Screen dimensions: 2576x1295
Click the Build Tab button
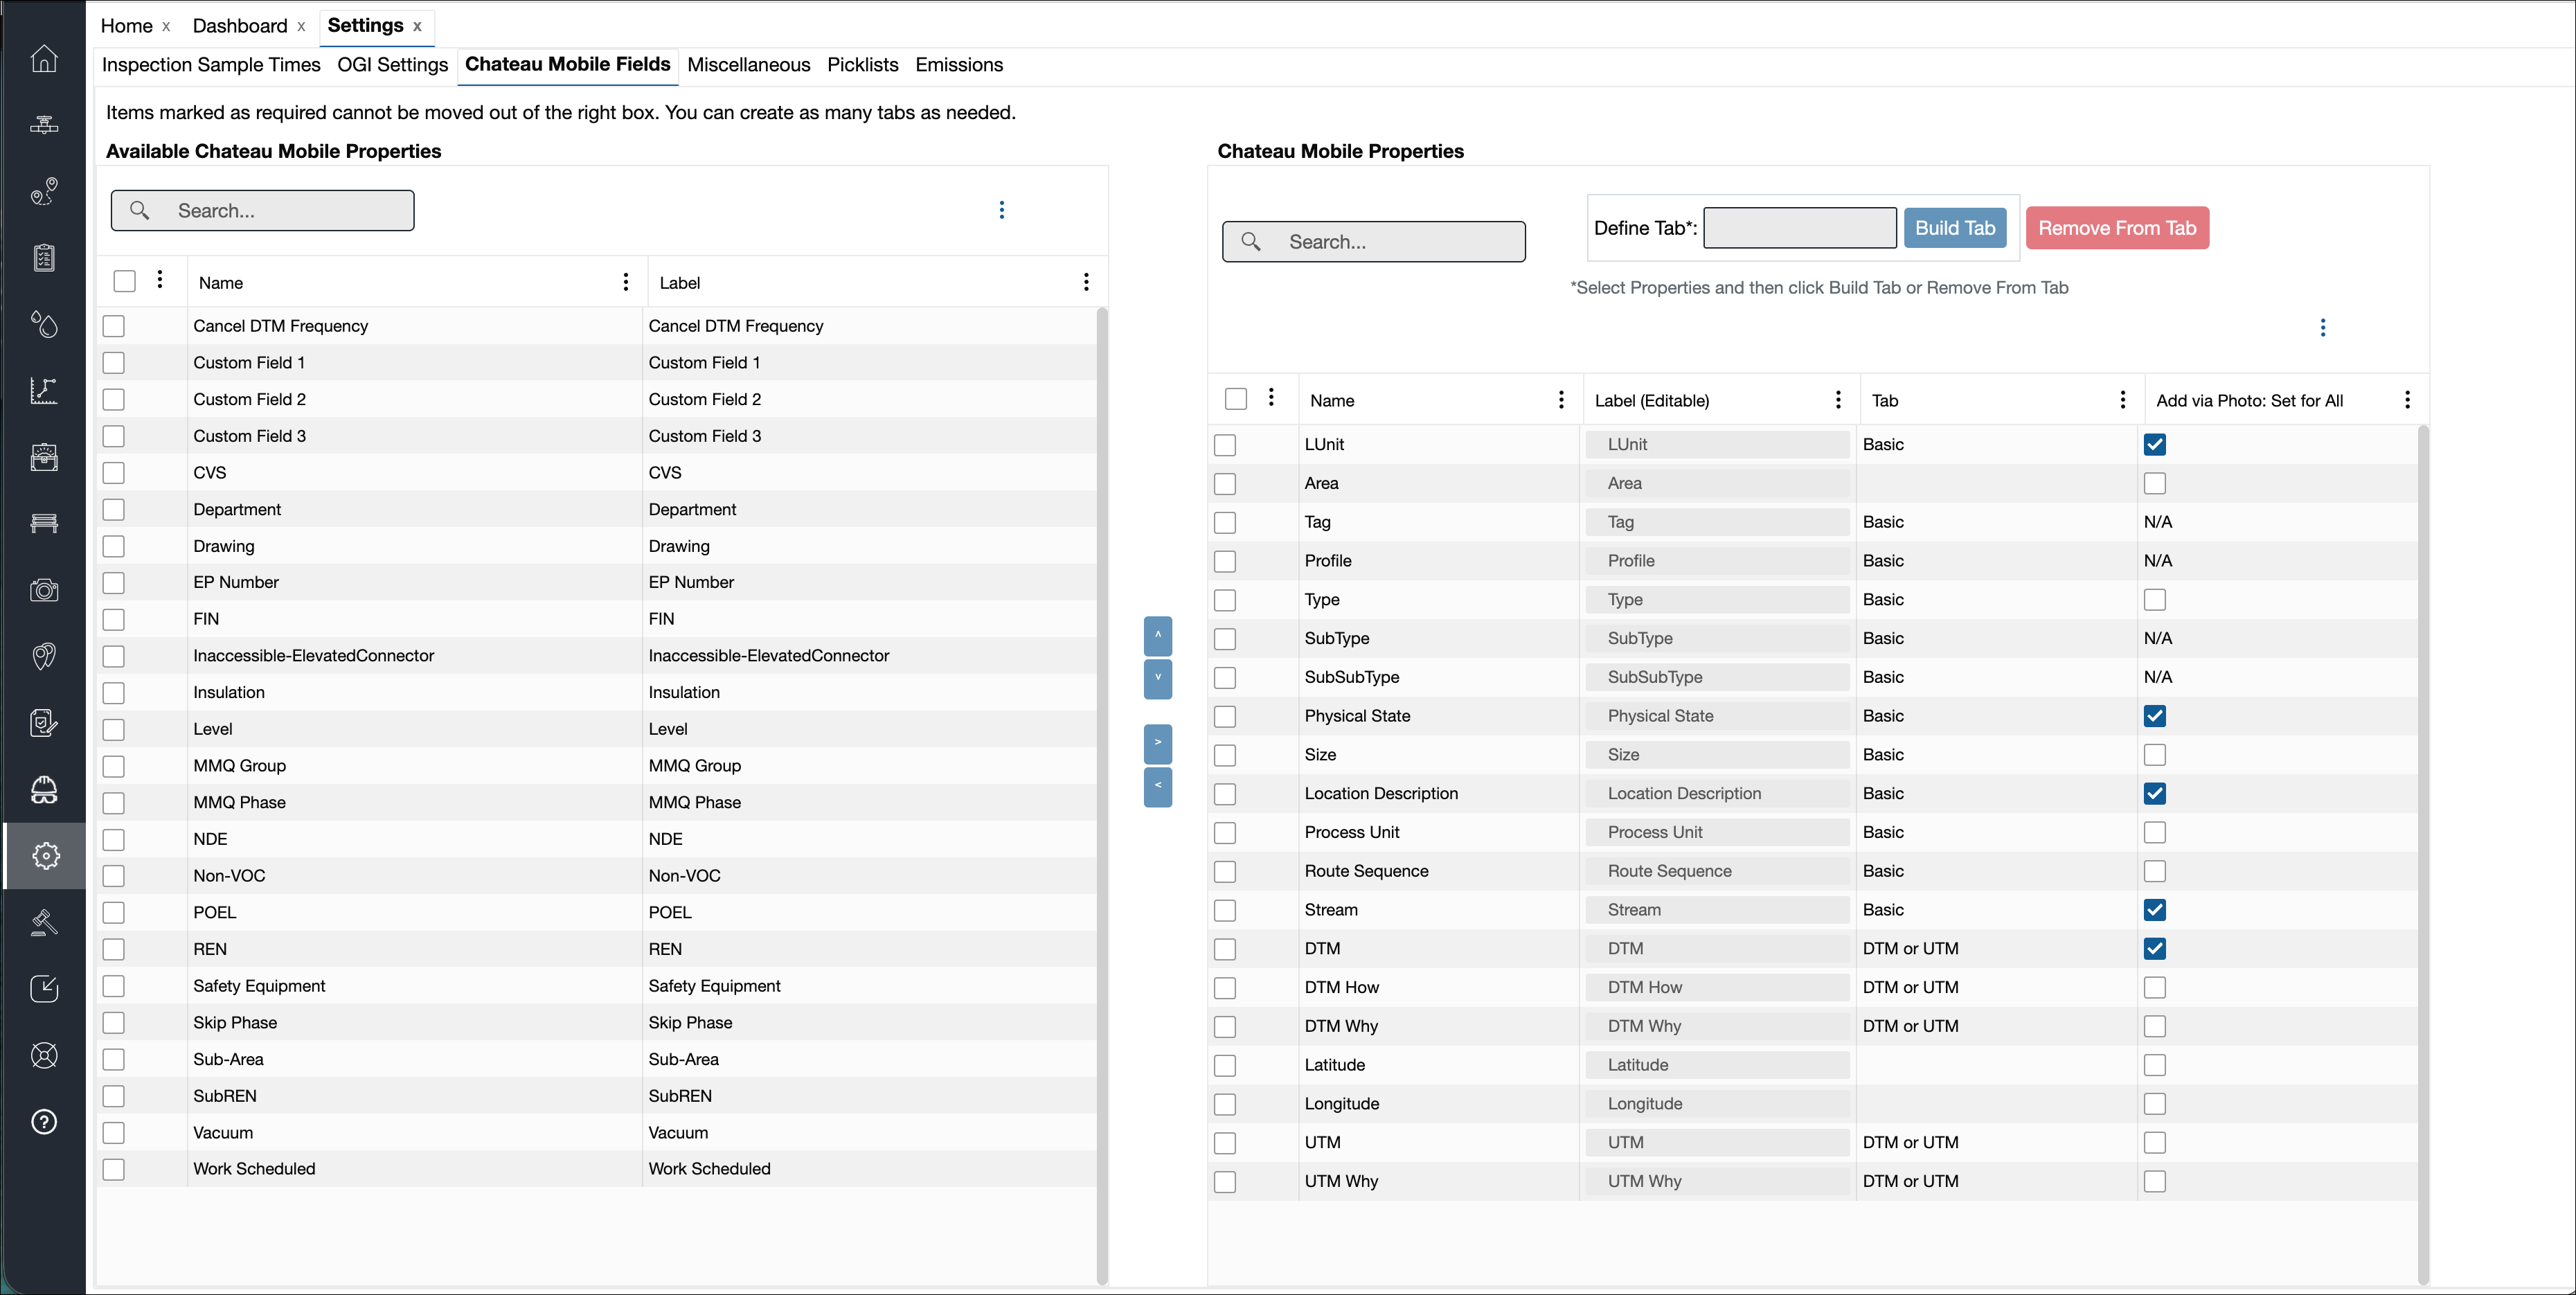click(x=1955, y=228)
